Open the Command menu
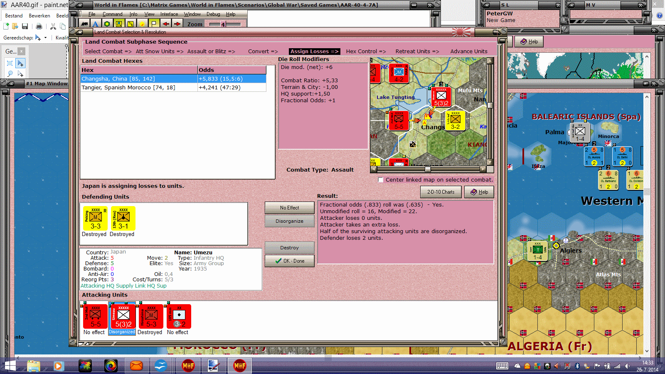 tap(112, 14)
